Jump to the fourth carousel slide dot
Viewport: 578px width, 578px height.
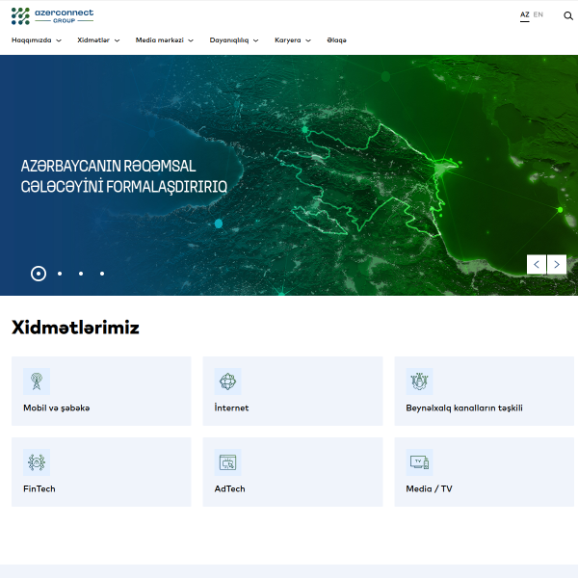(x=102, y=274)
